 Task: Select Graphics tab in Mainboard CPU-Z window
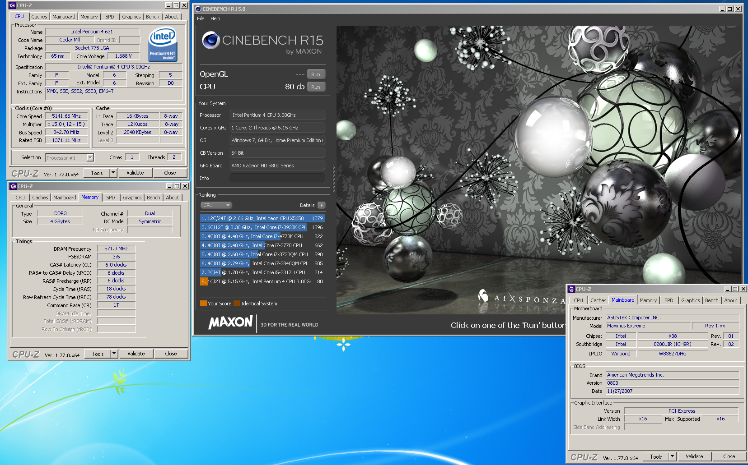pyautogui.click(x=691, y=300)
